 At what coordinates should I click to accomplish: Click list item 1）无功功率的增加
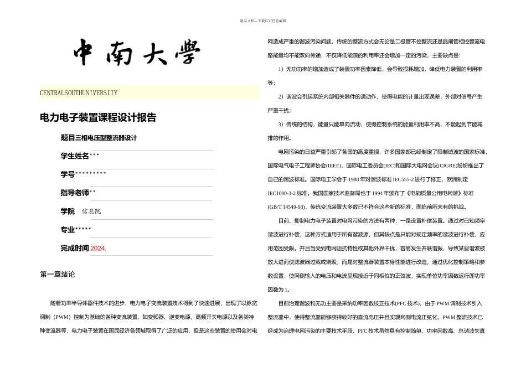380,69
